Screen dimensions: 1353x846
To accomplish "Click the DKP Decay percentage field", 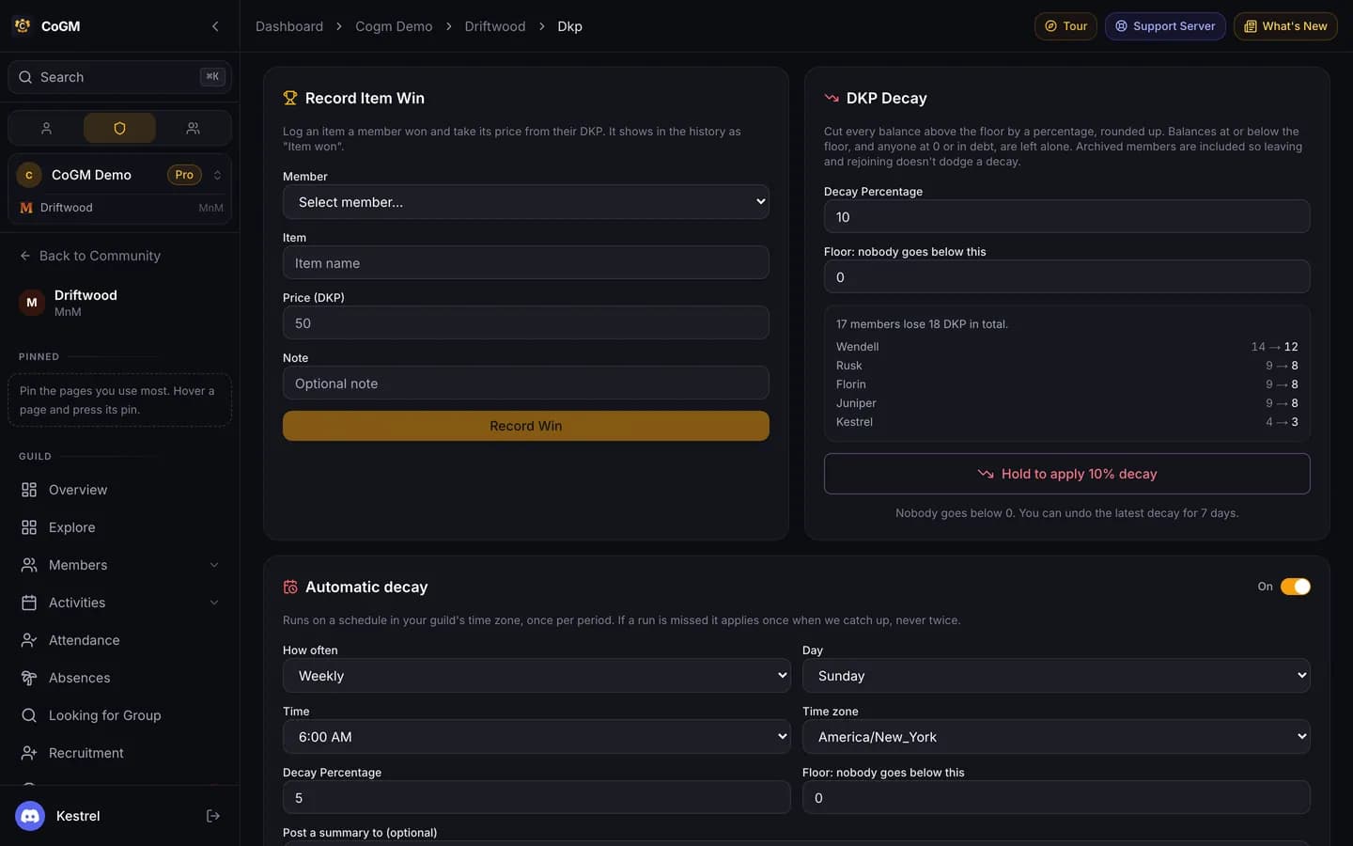I will point(1066,217).
